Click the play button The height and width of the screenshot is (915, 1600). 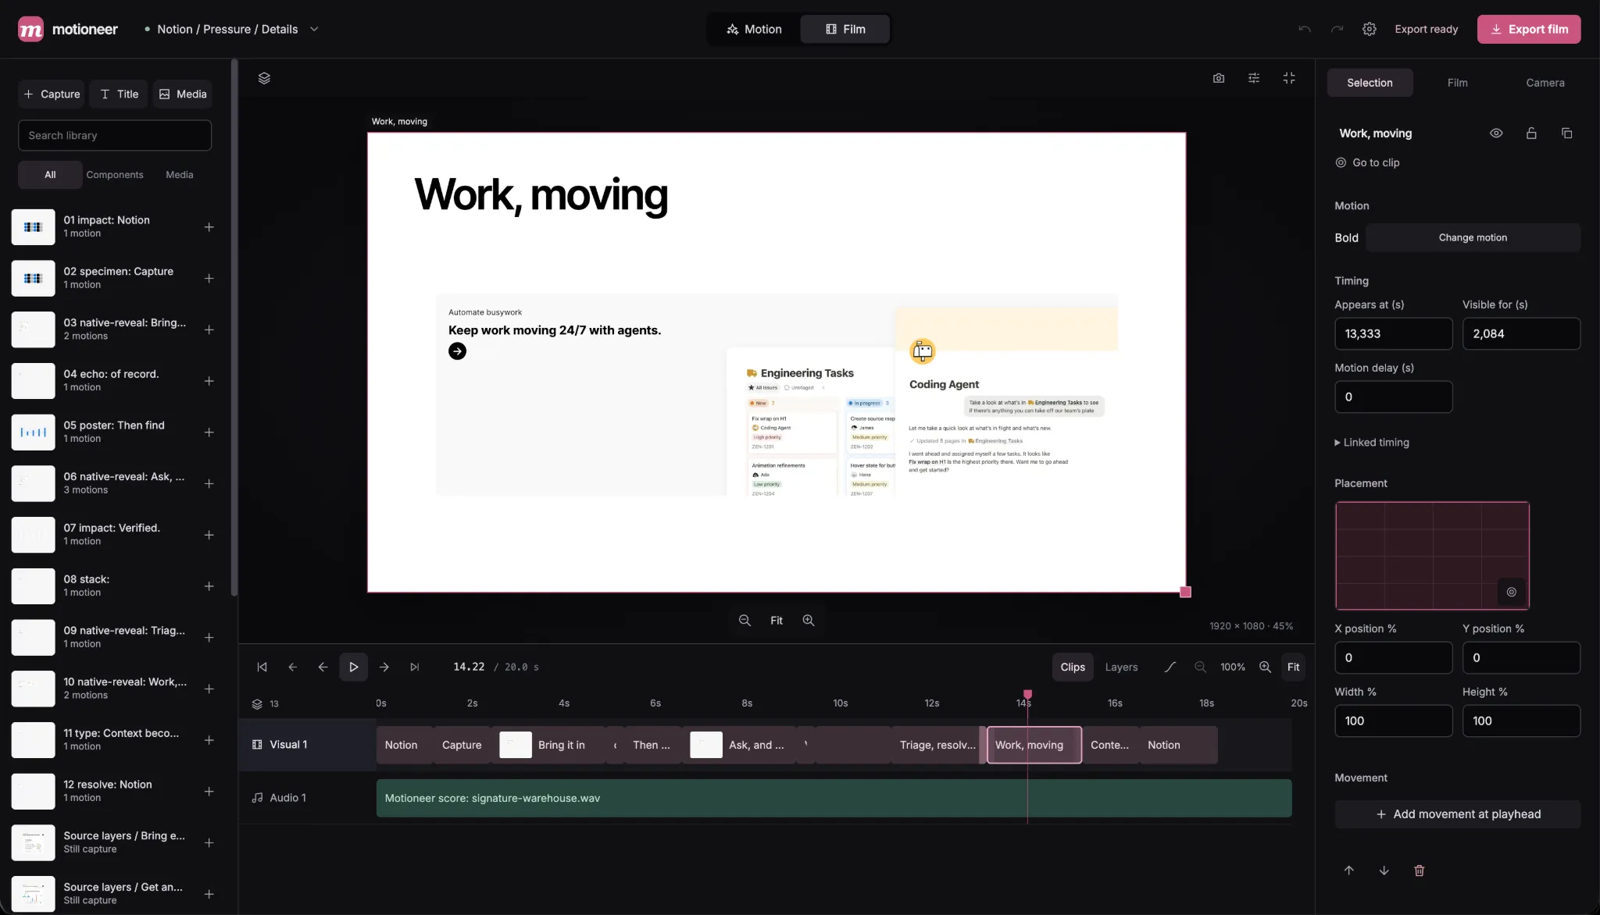coord(353,667)
